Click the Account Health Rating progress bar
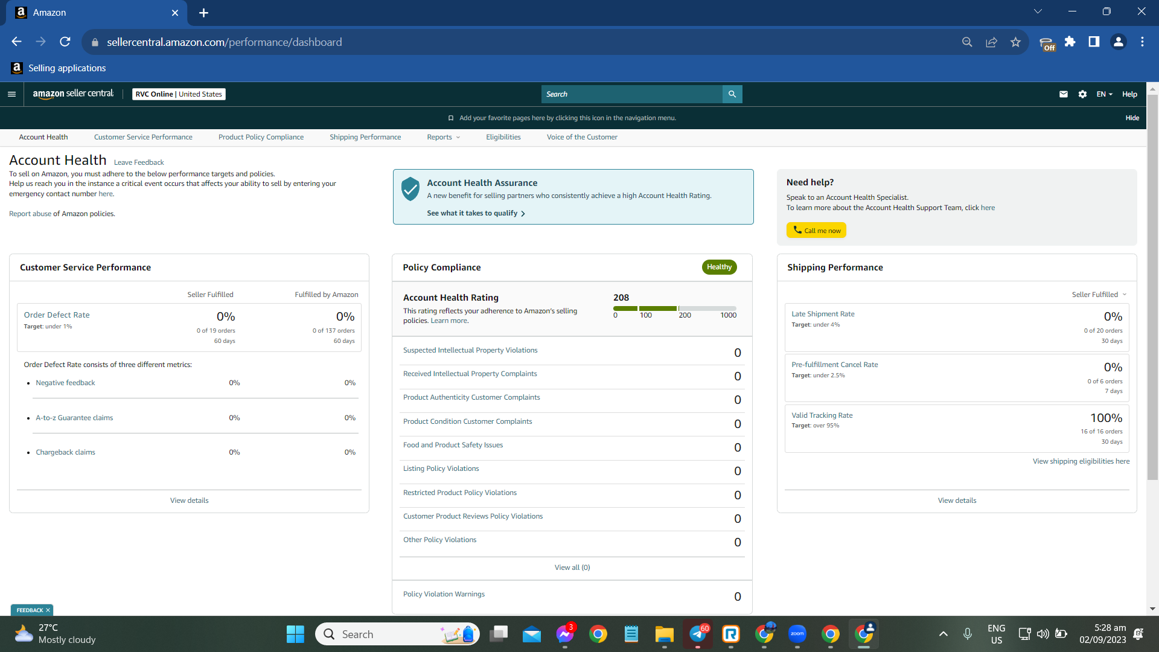Image resolution: width=1159 pixels, height=652 pixels. (675, 308)
